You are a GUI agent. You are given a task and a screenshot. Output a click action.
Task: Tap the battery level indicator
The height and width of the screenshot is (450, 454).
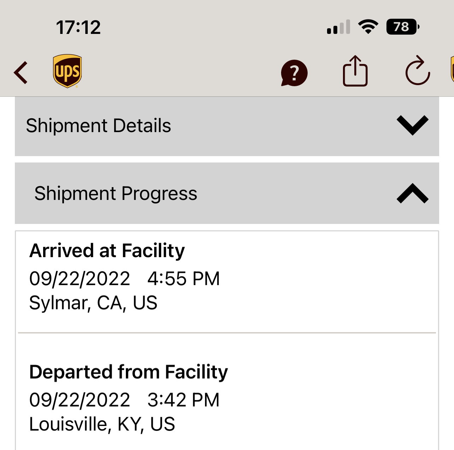pyautogui.click(x=403, y=26)
